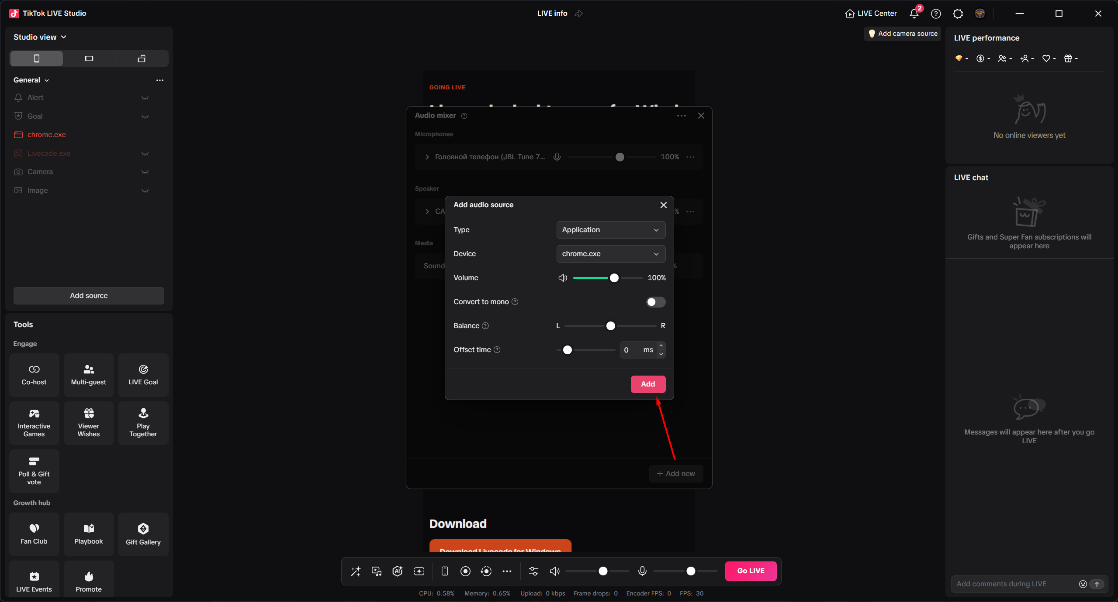The image size is (1118, 602).
Task: Click the Offset time slider handle
Action: point(567,350)
